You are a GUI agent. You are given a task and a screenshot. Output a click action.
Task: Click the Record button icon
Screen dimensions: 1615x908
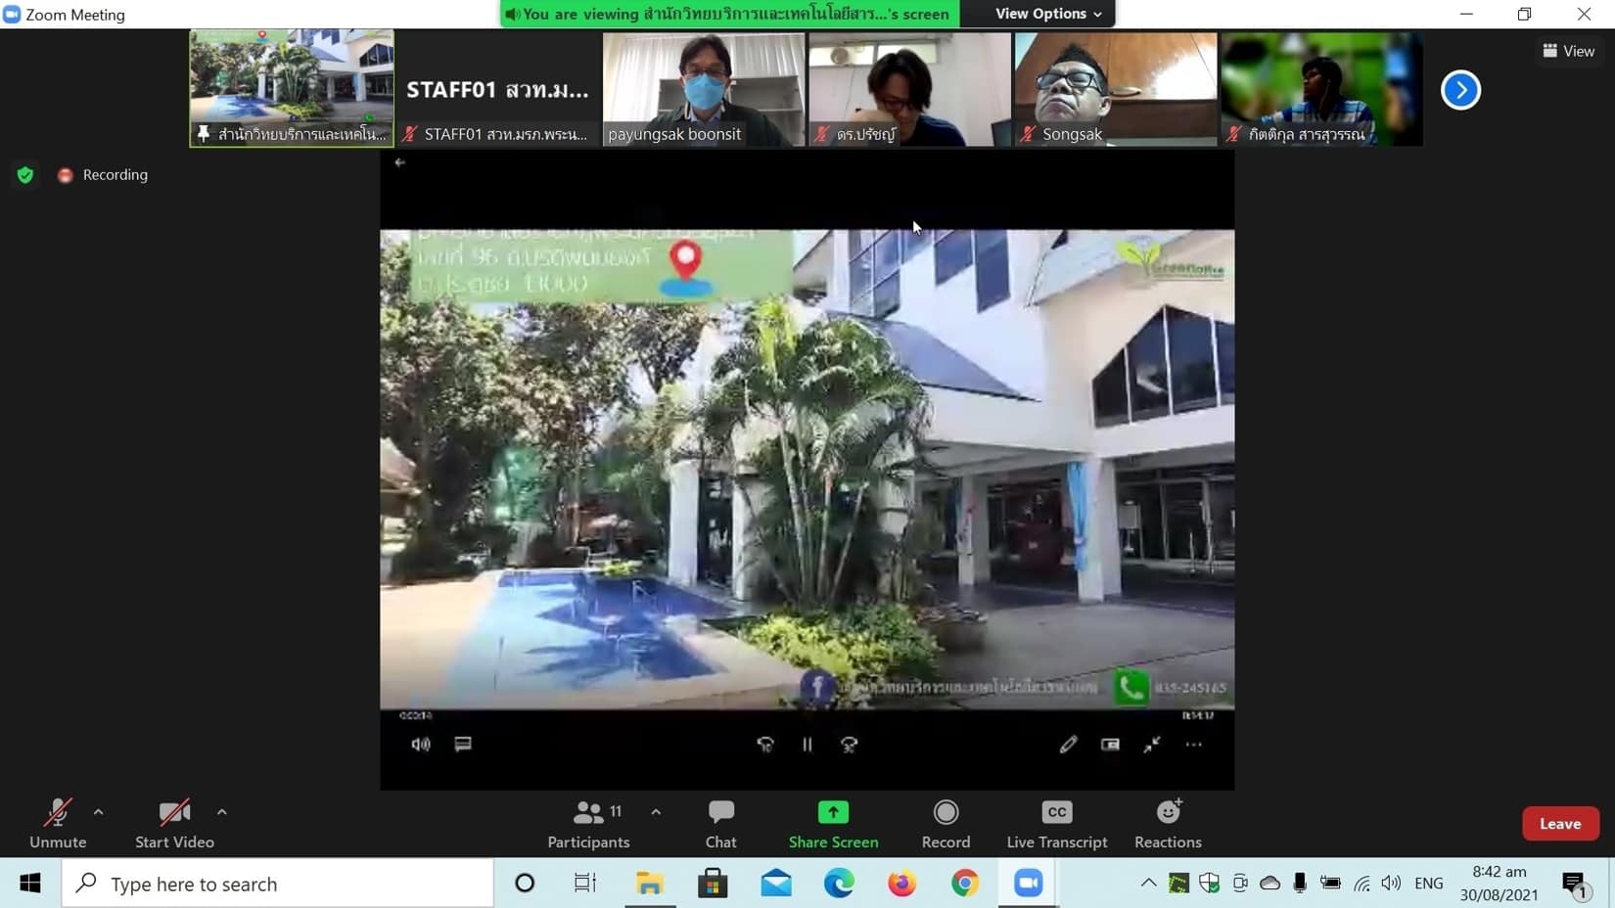pos(946,812)
